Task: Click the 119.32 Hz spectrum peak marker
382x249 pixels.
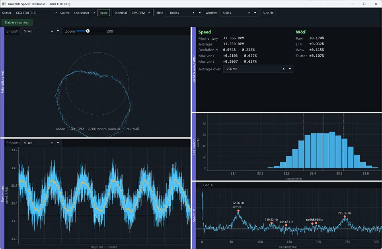Action: 271,223
